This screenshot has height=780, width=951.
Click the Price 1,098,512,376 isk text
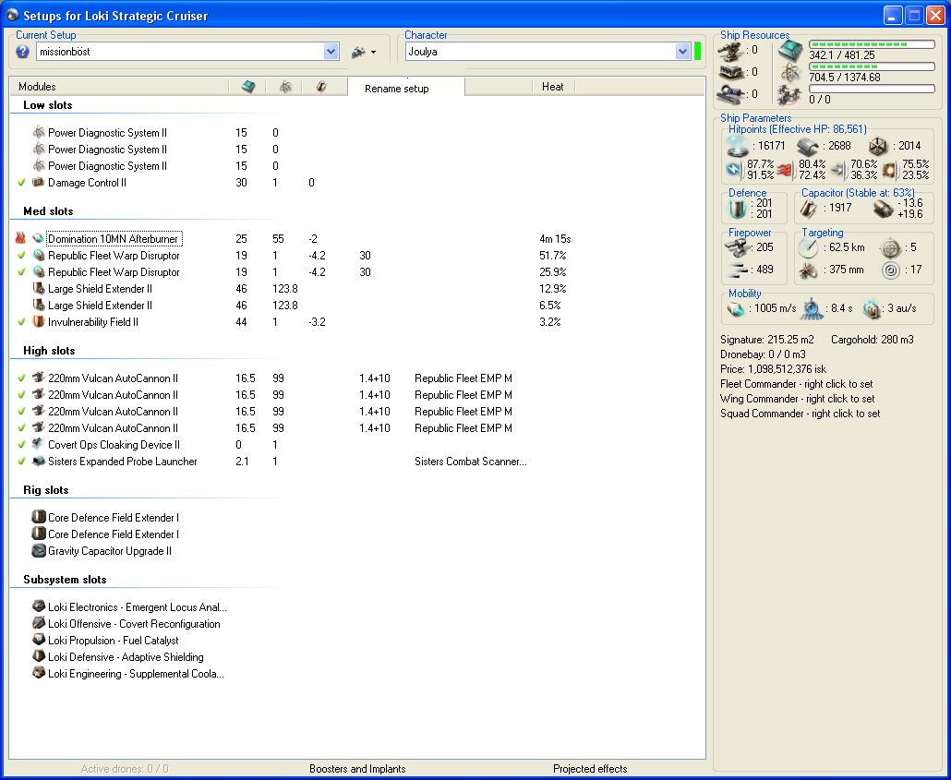tap(774, 369)
